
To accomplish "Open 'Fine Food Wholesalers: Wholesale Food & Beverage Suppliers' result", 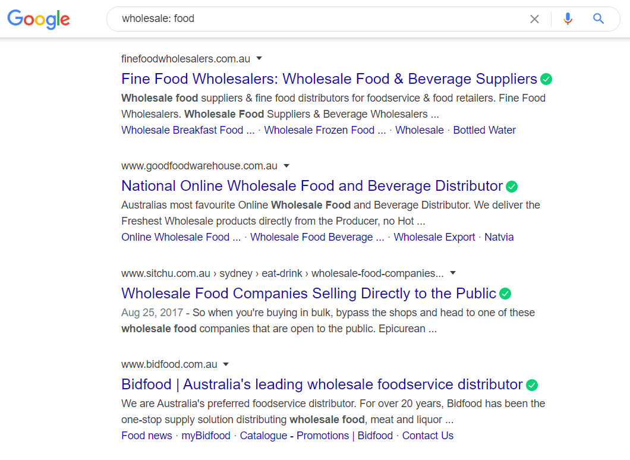I will click(329, 78).
